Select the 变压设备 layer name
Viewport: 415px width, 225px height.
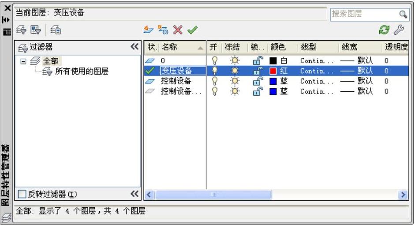(x=176, y=71)
